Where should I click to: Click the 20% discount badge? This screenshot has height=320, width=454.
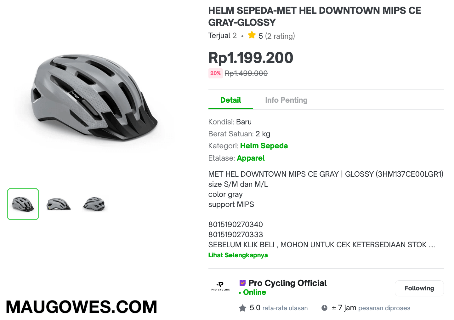point(216,73)
